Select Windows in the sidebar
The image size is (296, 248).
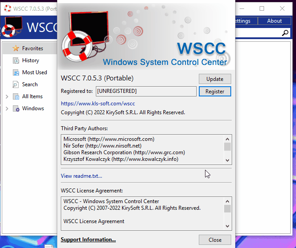(33, 108)
